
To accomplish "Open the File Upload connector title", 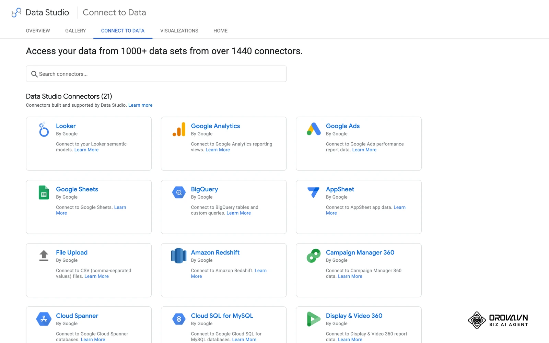I will point(72,252).
